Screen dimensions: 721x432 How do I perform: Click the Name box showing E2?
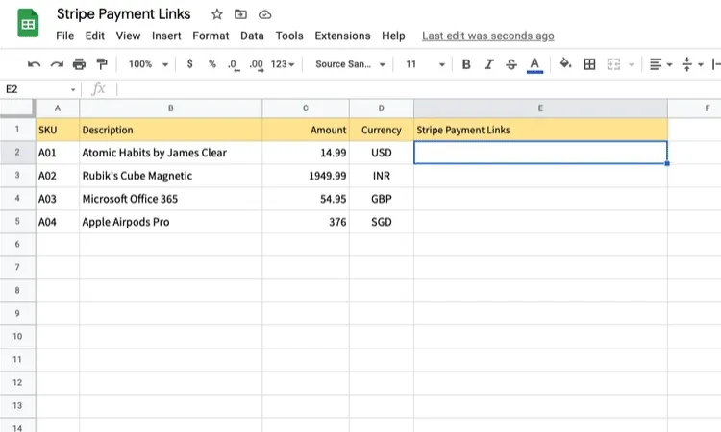click(36, 89)
